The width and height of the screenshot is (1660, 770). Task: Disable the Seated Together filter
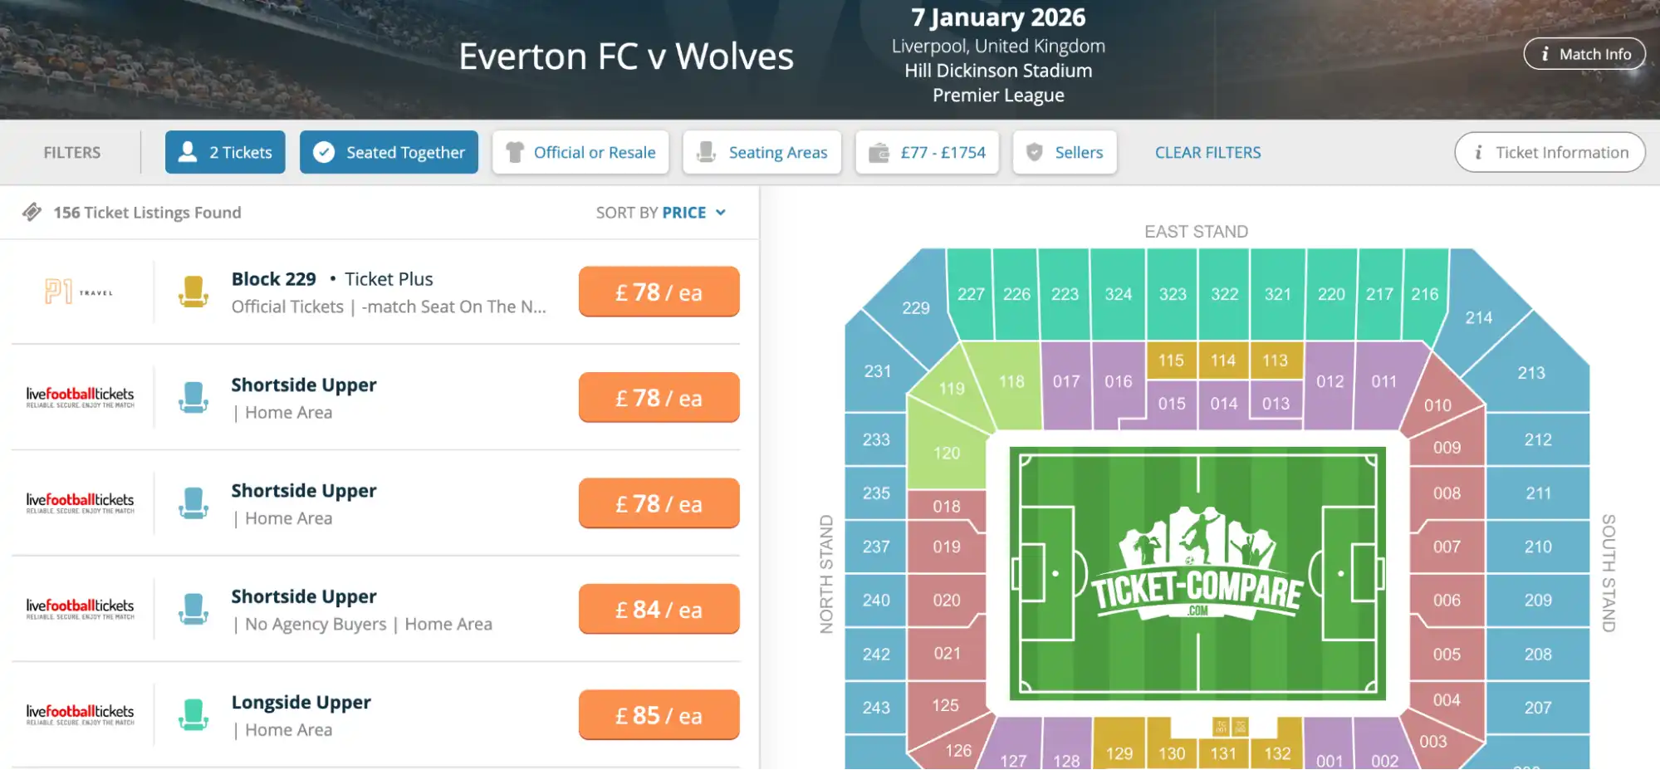(389, 152)
